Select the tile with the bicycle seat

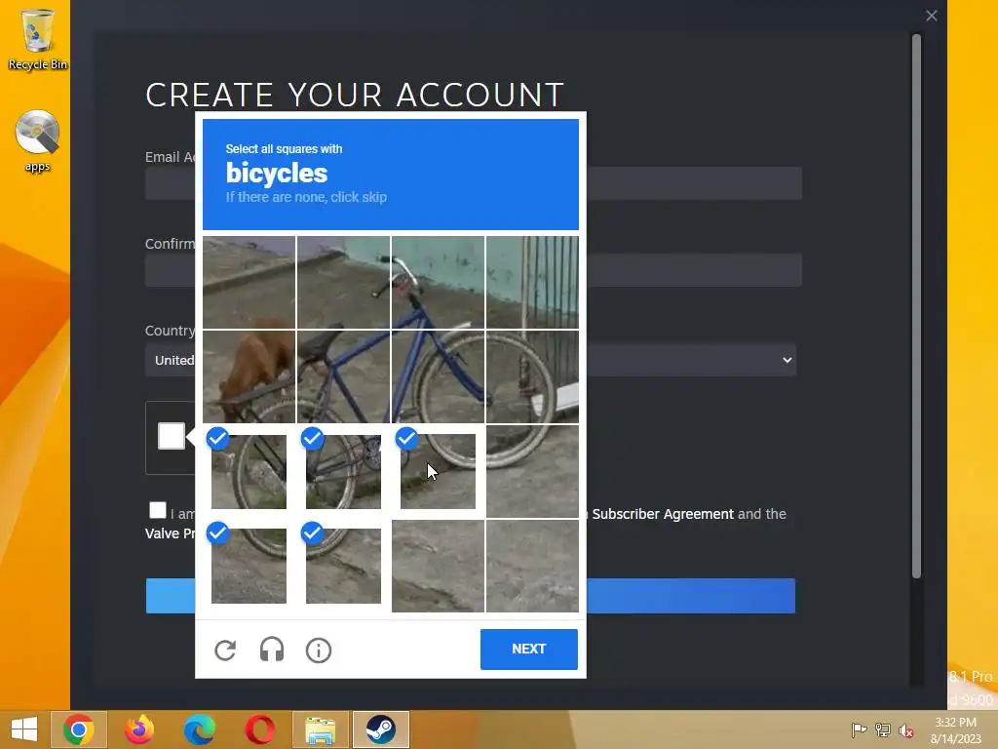343,376
